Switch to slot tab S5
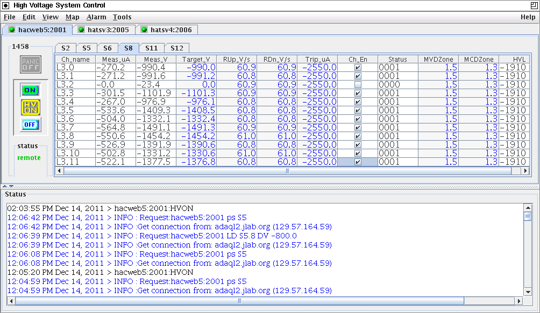 tap(87, 48)
